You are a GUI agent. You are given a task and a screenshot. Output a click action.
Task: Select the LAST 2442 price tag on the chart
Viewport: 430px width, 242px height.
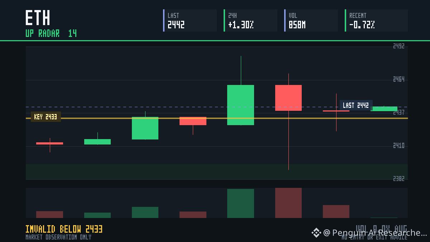tap(356, 105)
